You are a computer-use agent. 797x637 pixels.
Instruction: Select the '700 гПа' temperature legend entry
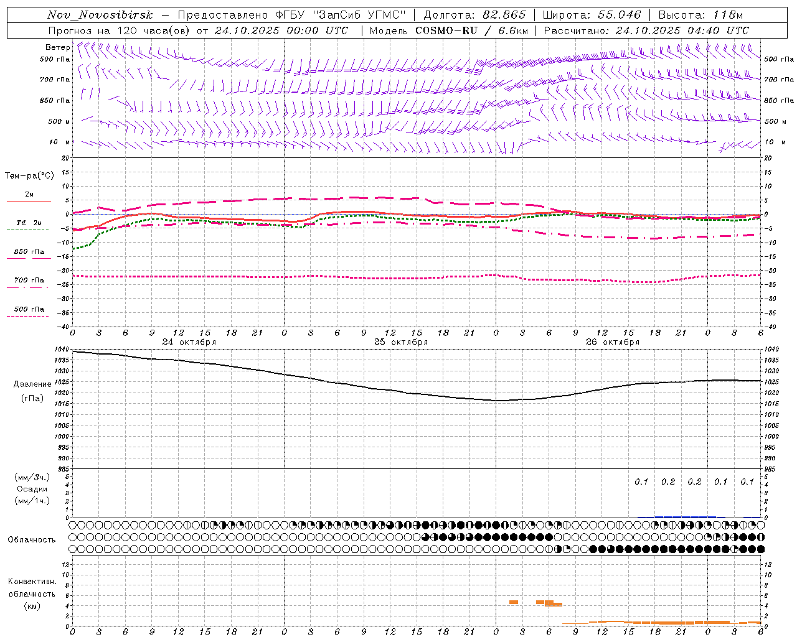(29, 281)
